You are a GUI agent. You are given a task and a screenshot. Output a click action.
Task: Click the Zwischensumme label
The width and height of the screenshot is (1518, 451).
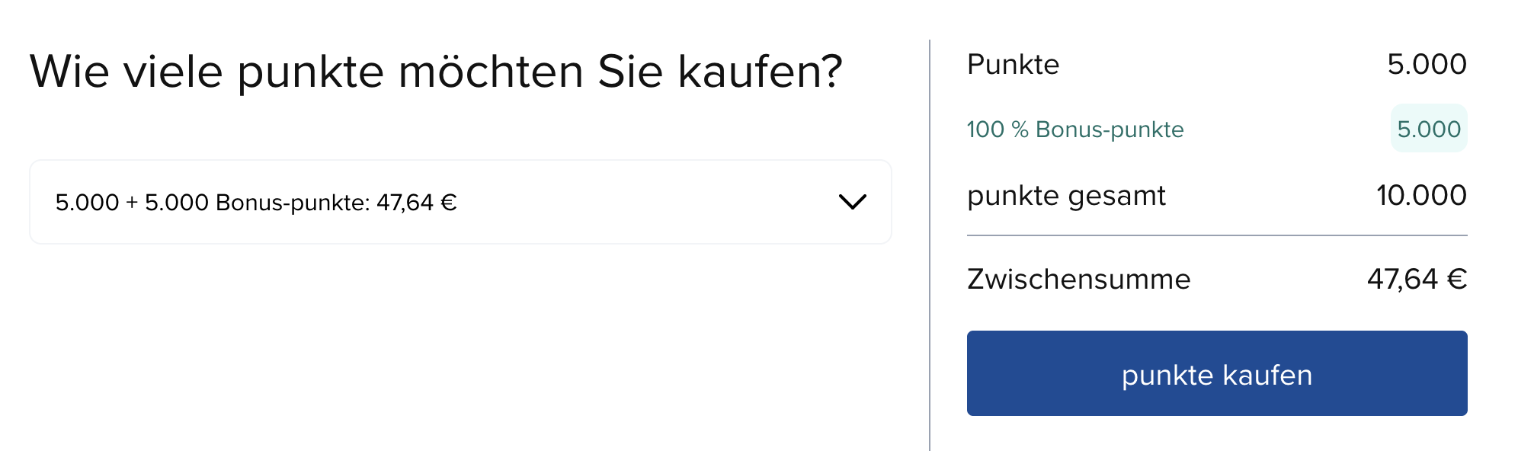1078,280
